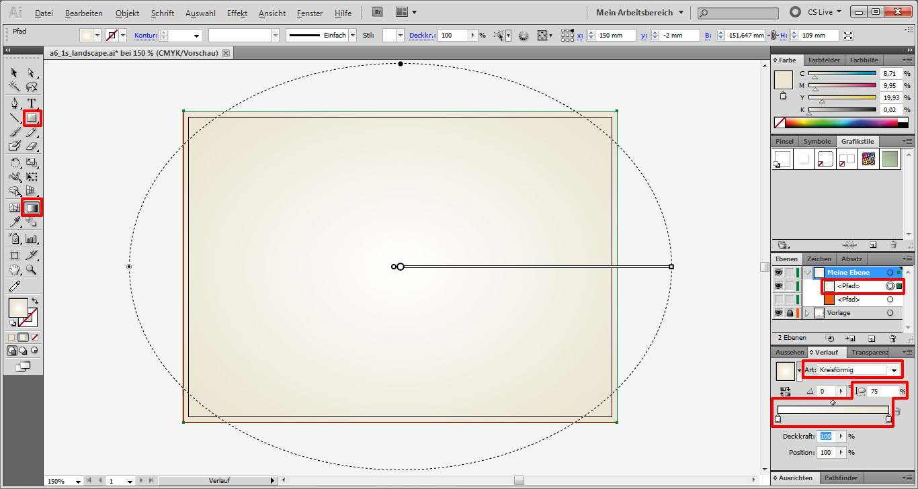Activate the Gradient tool in the toolbox
Screen dimensions: 918x489
click(x=32, y=208)
